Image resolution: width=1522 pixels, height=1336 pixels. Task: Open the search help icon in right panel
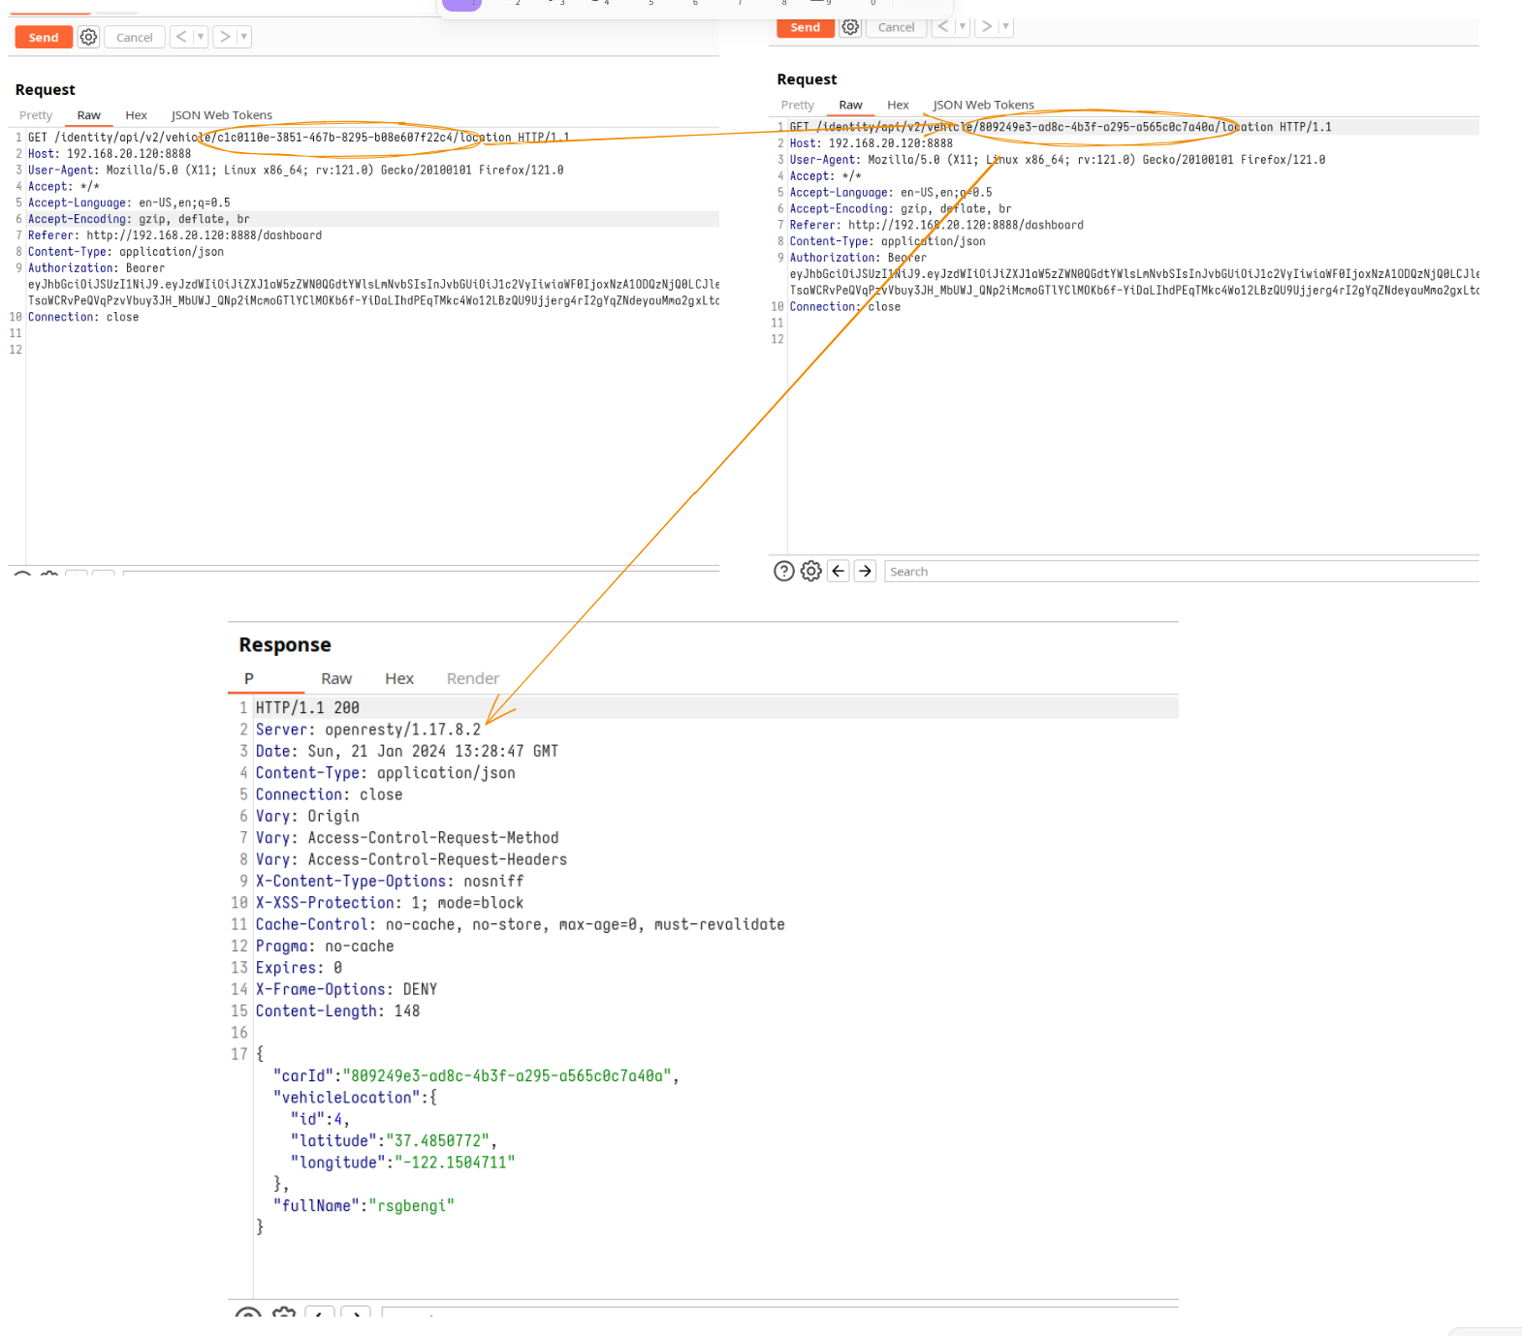[784, 572]
